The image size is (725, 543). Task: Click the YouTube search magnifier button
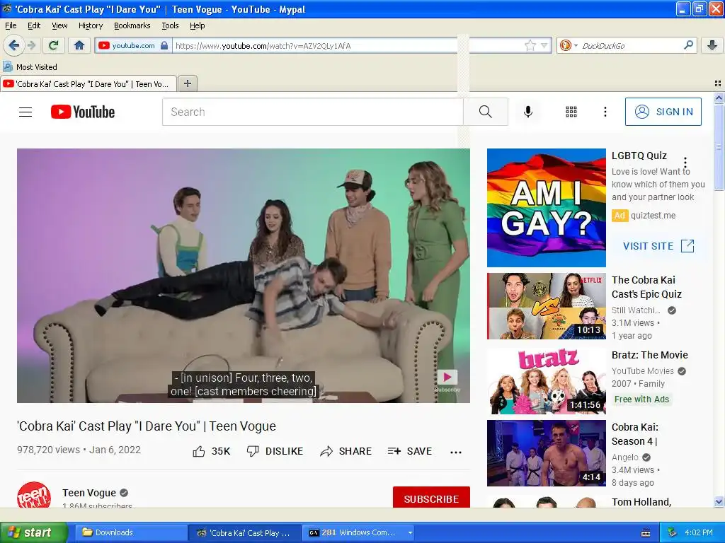coord(486,112)
